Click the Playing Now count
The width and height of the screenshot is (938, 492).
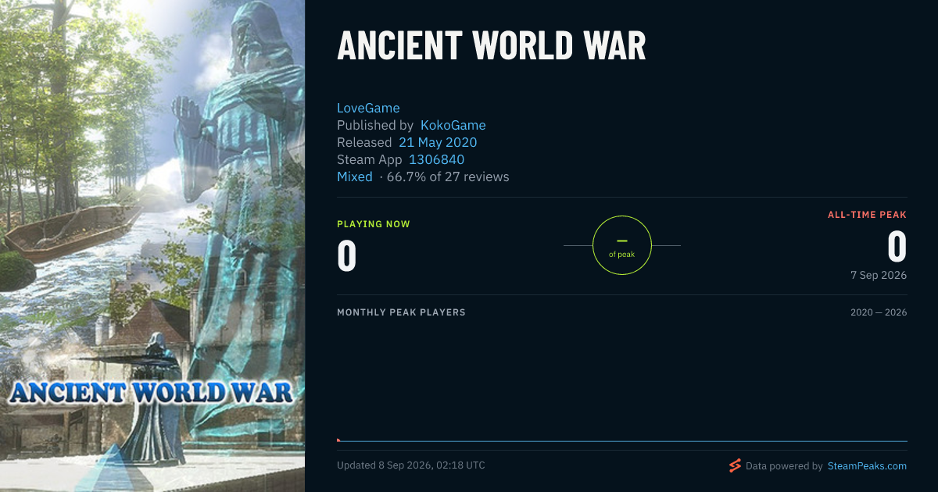(347, 256)
